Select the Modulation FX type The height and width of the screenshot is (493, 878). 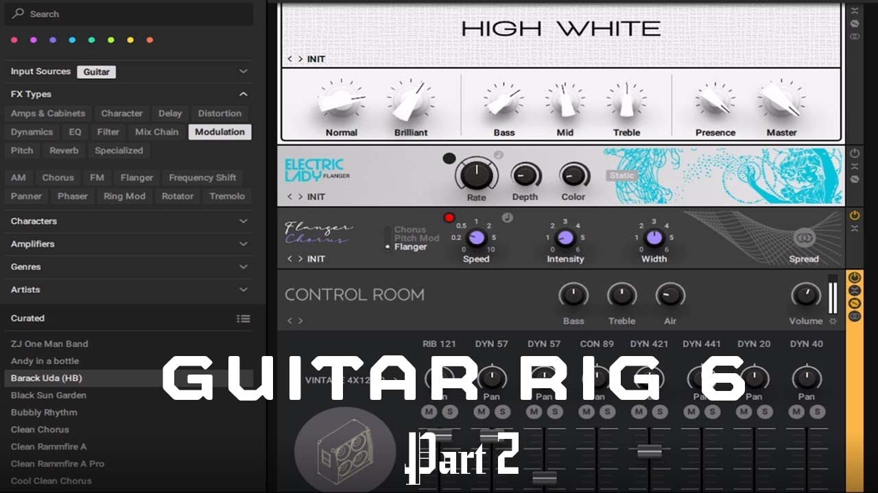click(x=219, y=132)
